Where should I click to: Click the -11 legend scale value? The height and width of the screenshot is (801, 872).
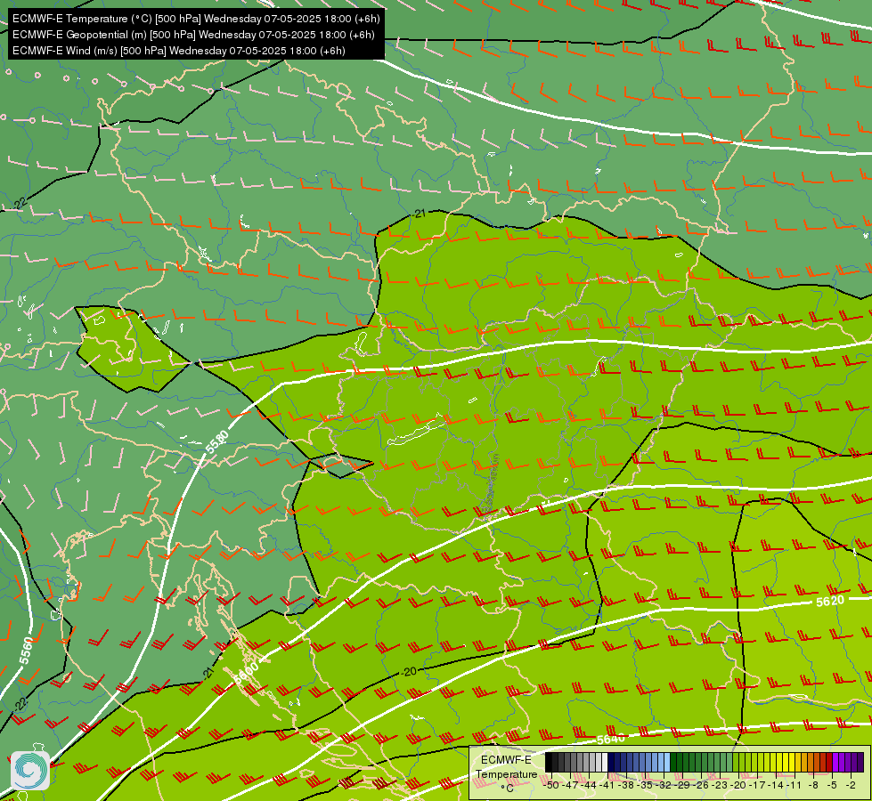click(x=795, y=785)
